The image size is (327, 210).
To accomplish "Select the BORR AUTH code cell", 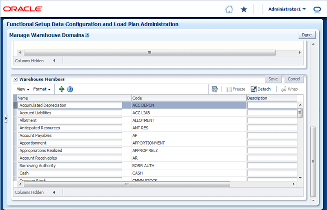I will point(189,165).
